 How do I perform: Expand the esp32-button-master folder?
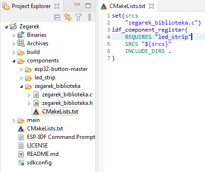pyautogui.click(x=21, y=69)
